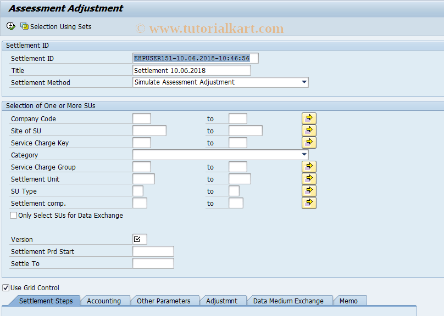Screen dimensions: 444x316
Task: Select the Other Parameters tab
Action: point(164,301)
